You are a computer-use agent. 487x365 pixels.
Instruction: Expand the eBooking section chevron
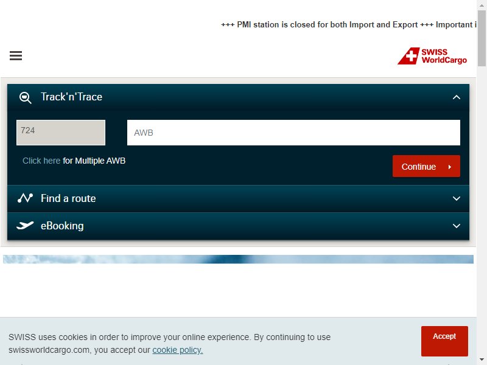[456, 226]
